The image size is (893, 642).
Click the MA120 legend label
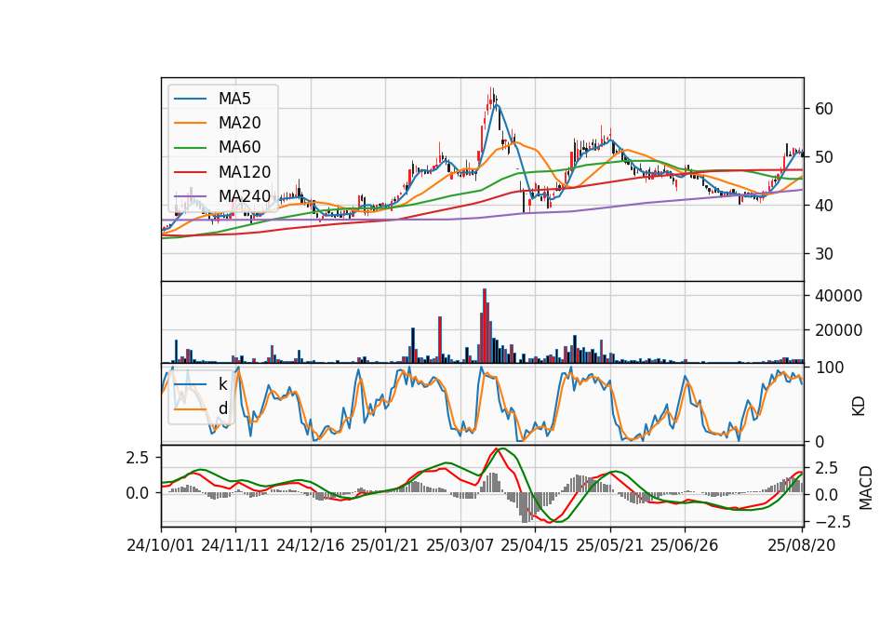(245, 172)
